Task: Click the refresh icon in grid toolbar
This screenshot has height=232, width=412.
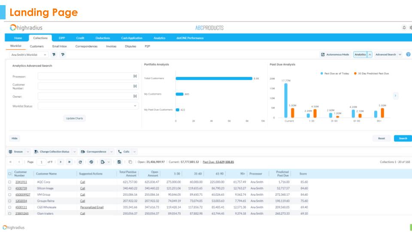Action: pos(80,162)
